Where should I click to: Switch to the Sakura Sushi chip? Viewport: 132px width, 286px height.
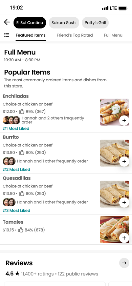(64, 23)
